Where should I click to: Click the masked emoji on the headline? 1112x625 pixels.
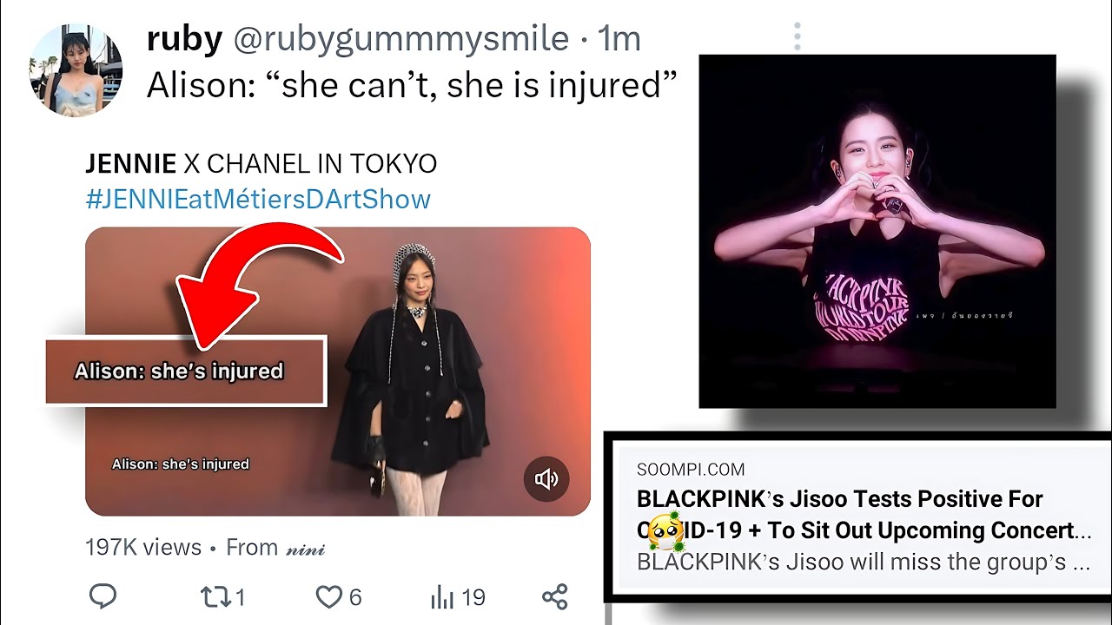click(662, 531)
